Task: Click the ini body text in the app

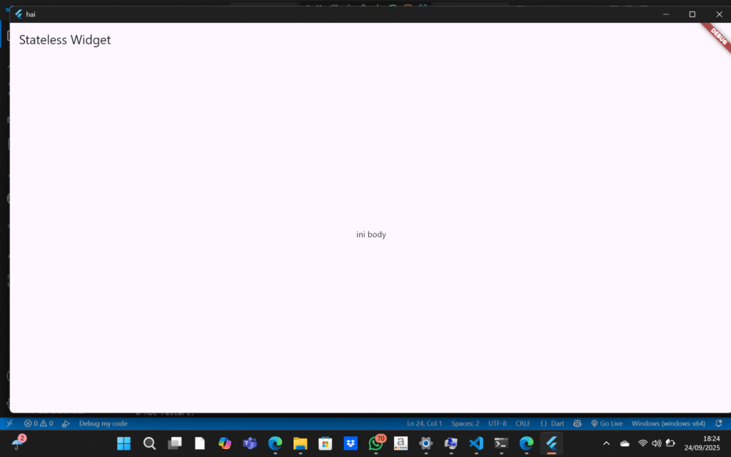Action: pos(371,234)
